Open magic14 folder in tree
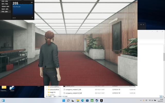The image size is (165, 103). pos(52,92)
